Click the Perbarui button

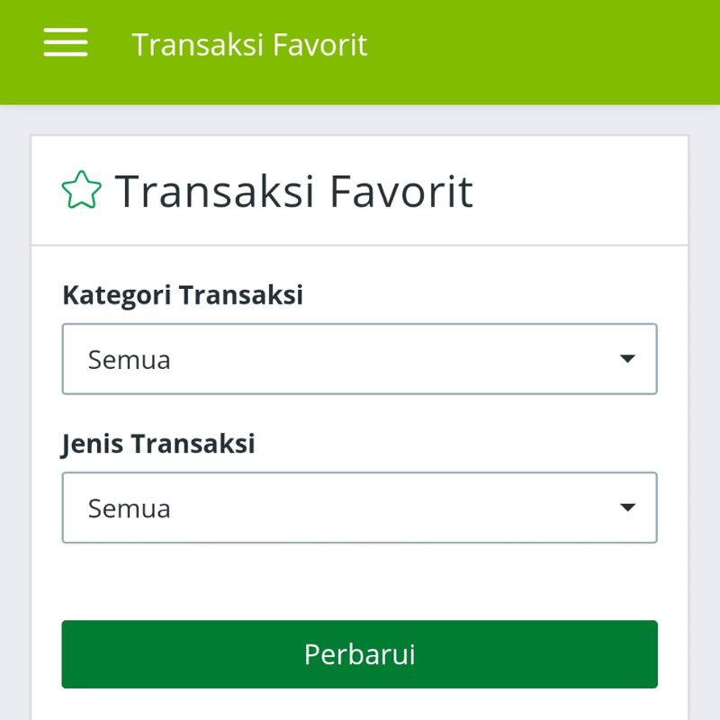(x=360, y=654)
